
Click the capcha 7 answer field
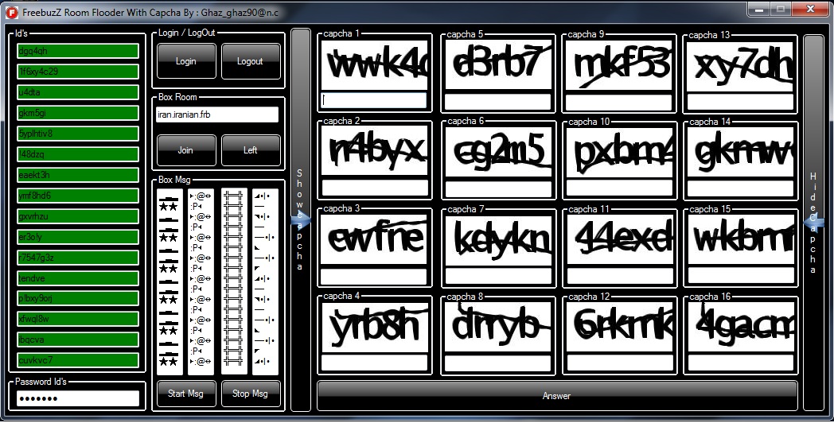point(498,276)
